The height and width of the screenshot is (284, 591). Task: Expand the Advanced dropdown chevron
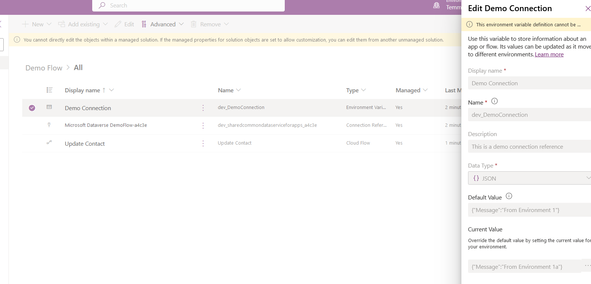[x=181, y=24]
